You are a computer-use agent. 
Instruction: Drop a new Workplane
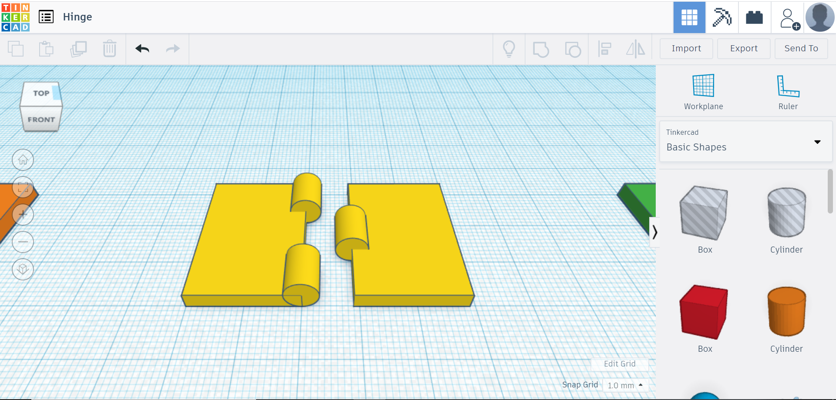(703, 90)
